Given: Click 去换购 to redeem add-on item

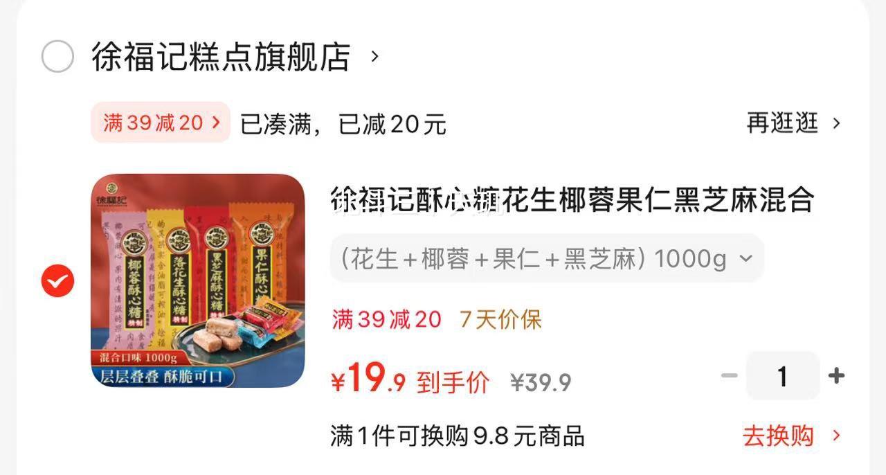Looking at the screenshot, I should (x=778, y=436).
